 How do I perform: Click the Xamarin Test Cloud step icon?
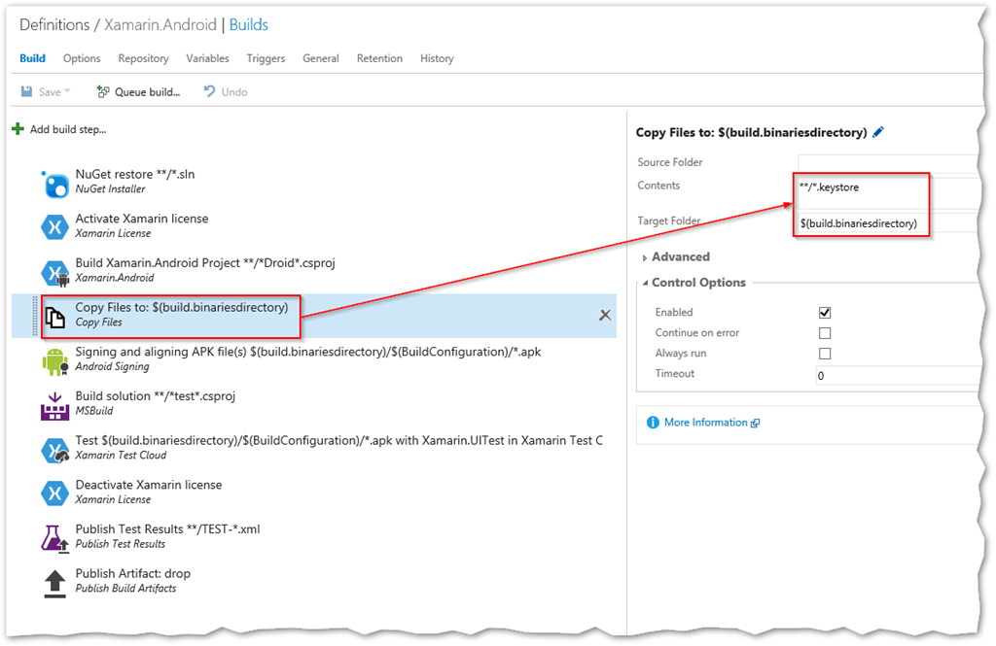click(54, 450)
